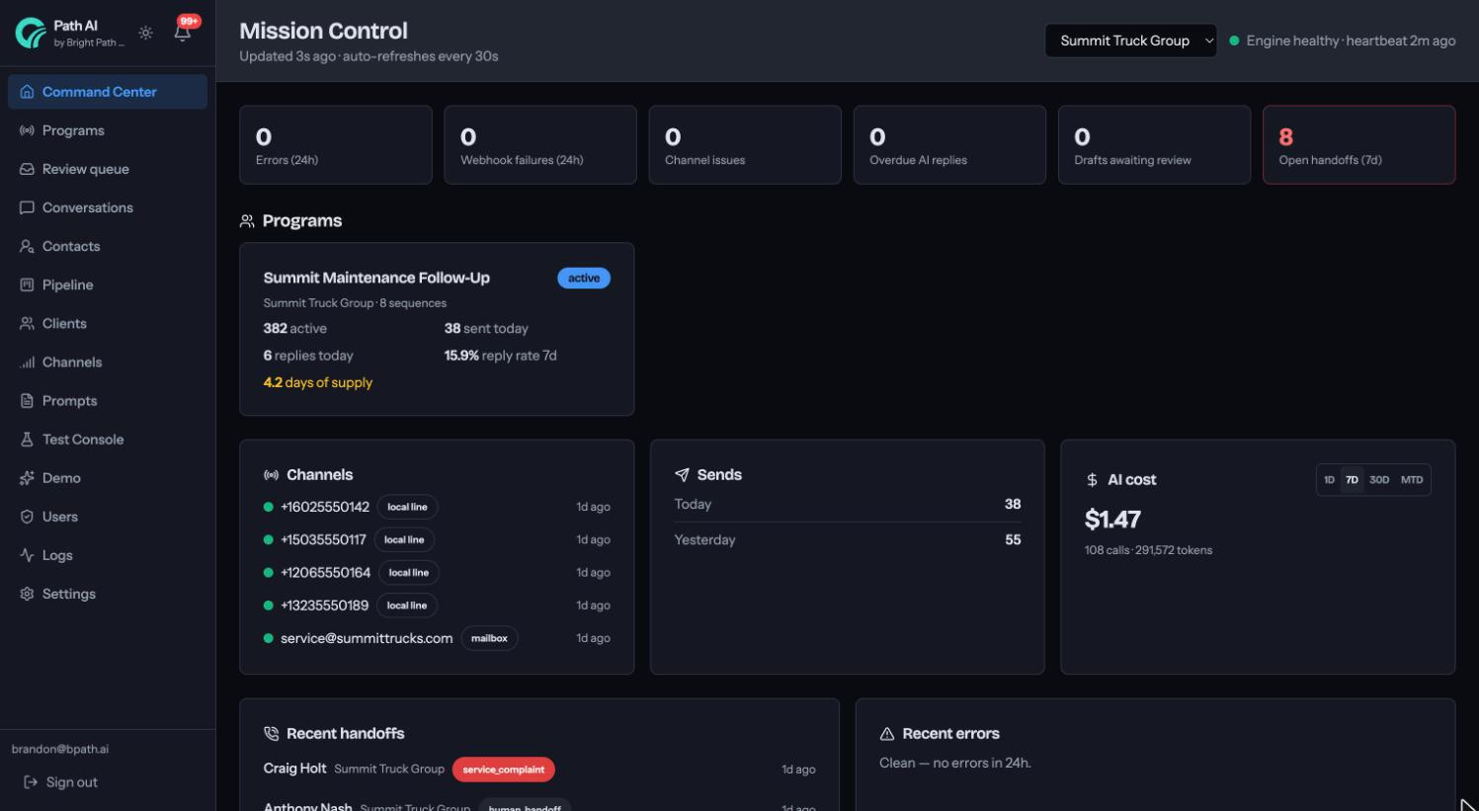This screenshot has width=1479, height=811.
Task: Open Command Center in sidebar
Action: (108, 92)
